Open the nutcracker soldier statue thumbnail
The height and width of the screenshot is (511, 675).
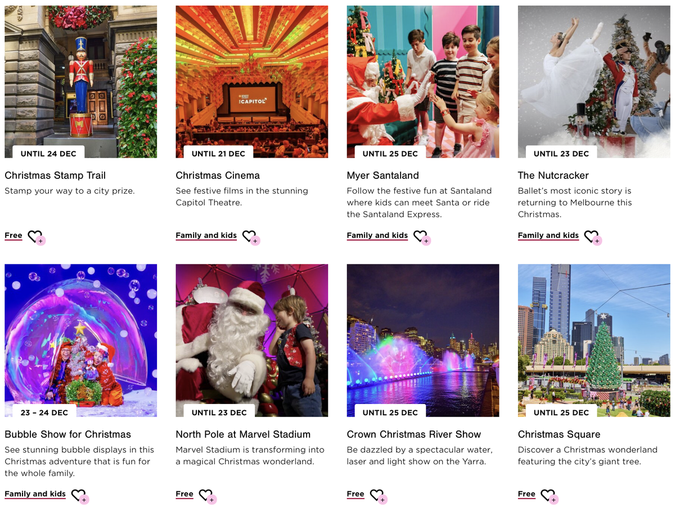point(81,82)
